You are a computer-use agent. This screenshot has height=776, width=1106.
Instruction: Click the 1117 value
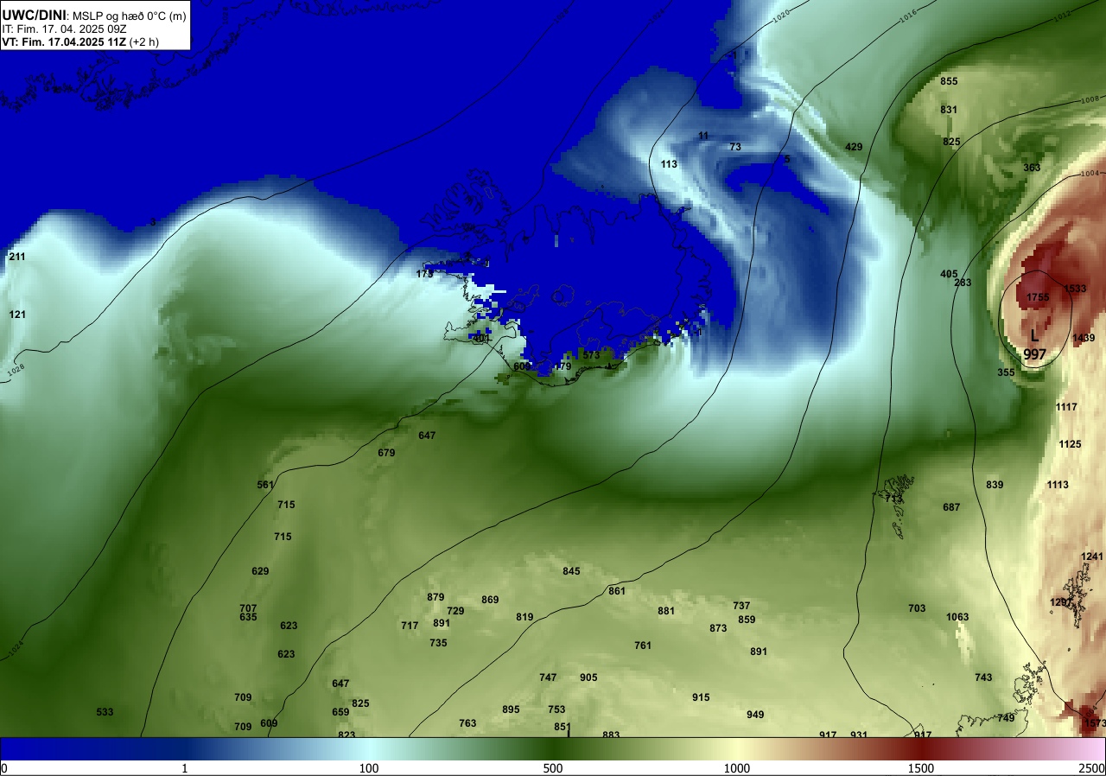(x=1066, y=407)
